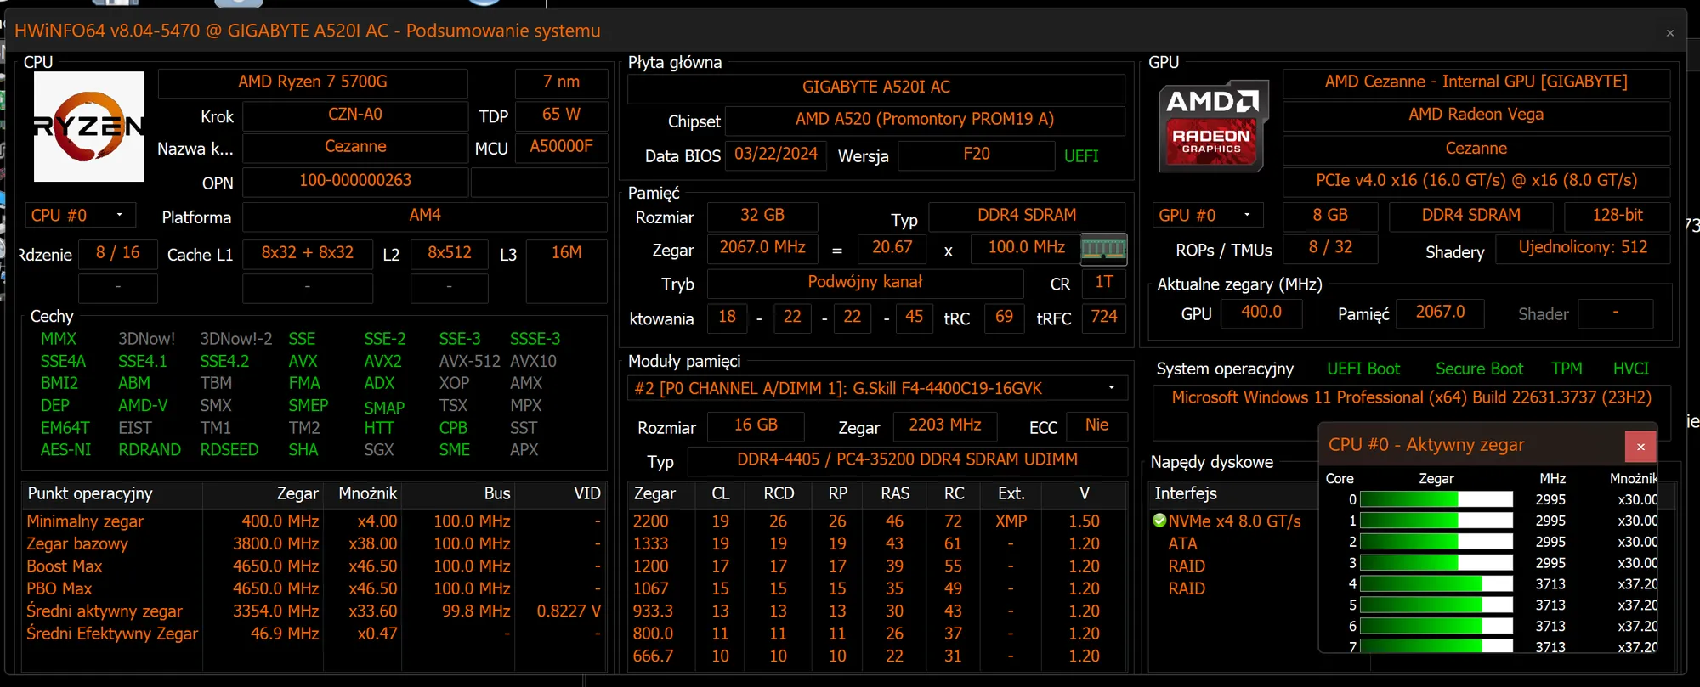Click the AVX-512 feature label
This screenshot has width=1700, height=687.
[469, 361]
